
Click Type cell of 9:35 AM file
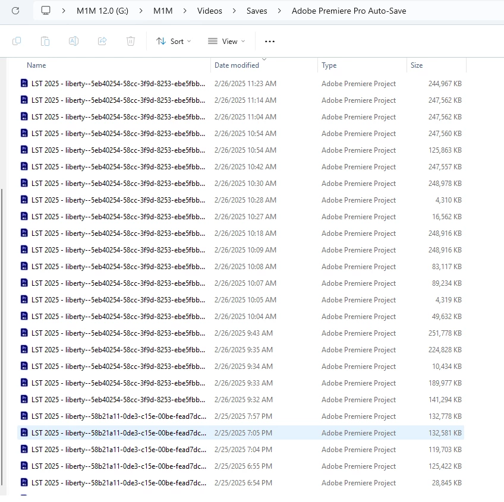click(359, 350)
